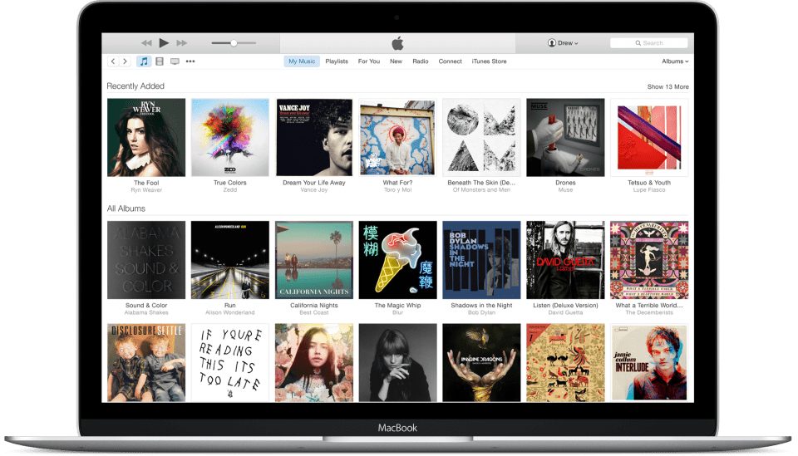Select the Music note library icon

pos(144,61)
